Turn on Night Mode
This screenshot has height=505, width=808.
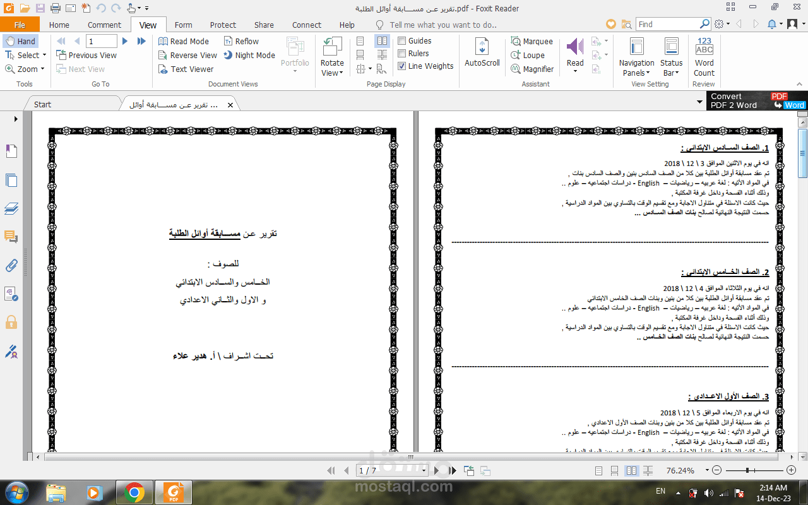pos(249,55)
